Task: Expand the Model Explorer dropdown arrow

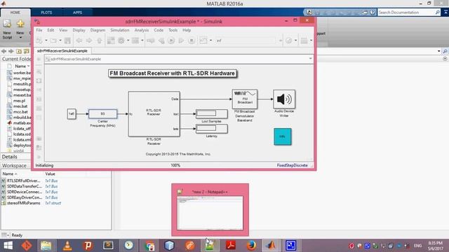Action: (142, 41)
